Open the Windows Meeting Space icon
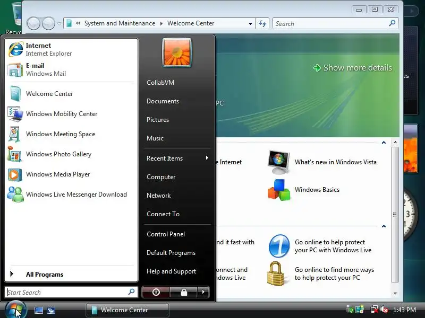The height and width of the screenshot is (318, 425). (x=14, y=134)
